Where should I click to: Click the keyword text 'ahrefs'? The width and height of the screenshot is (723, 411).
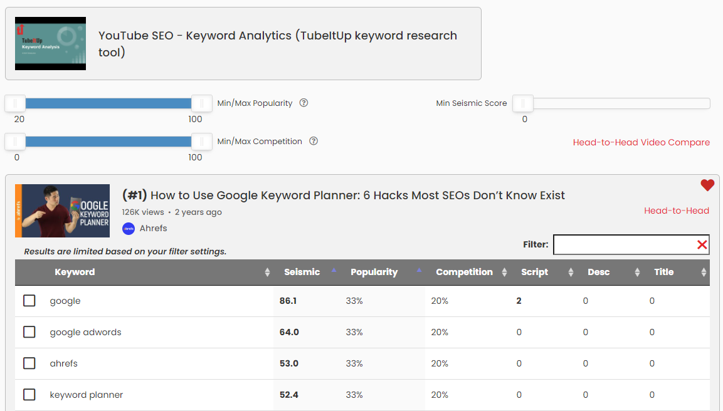click(63, 363)
